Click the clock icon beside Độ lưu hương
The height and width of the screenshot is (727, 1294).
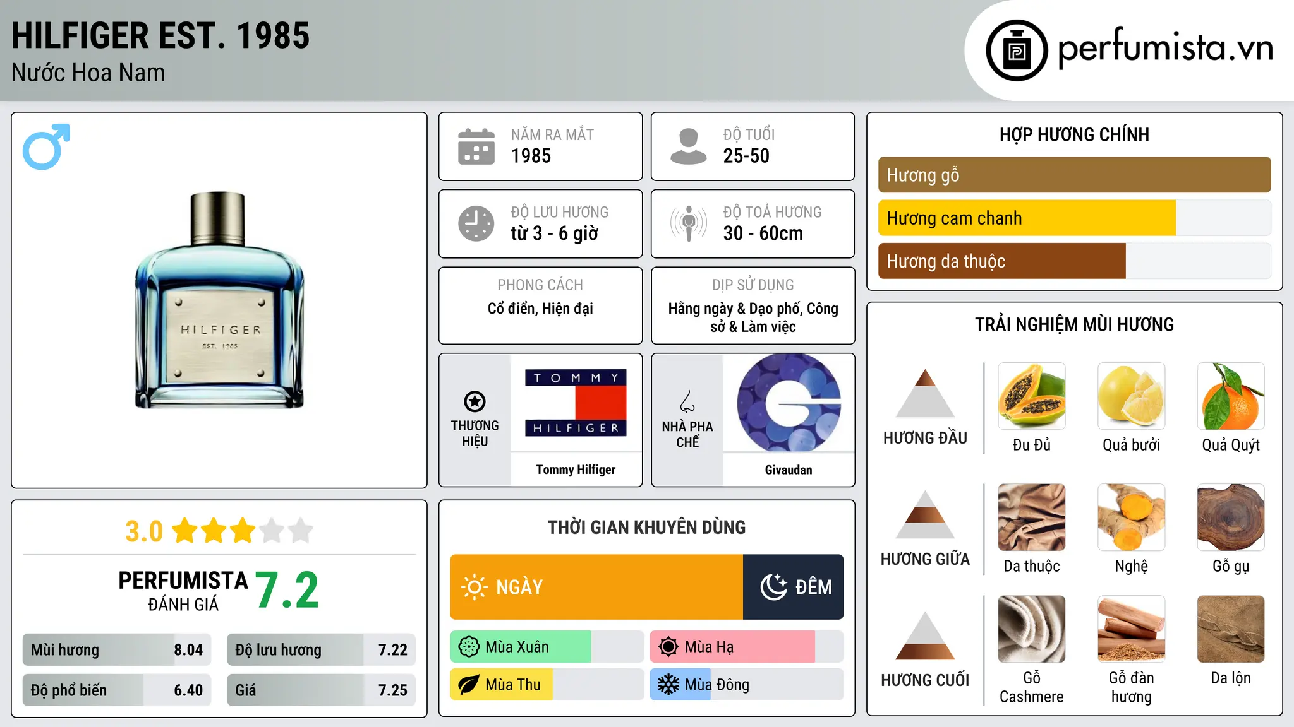(476, 223)
